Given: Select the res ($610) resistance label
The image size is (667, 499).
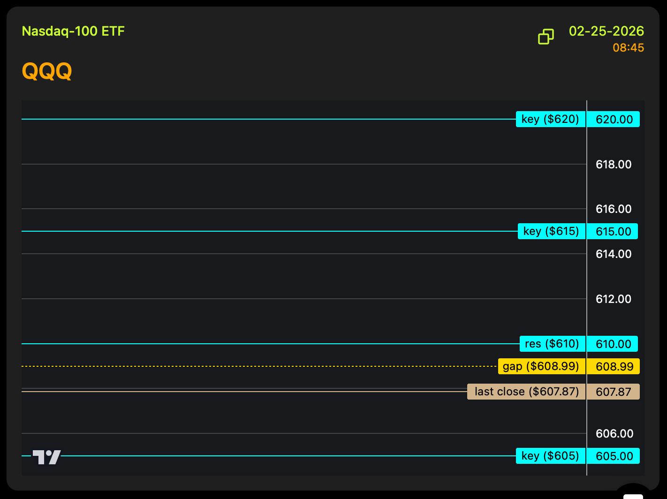Looking at the screenshot, I should click(x=552, y=344).
